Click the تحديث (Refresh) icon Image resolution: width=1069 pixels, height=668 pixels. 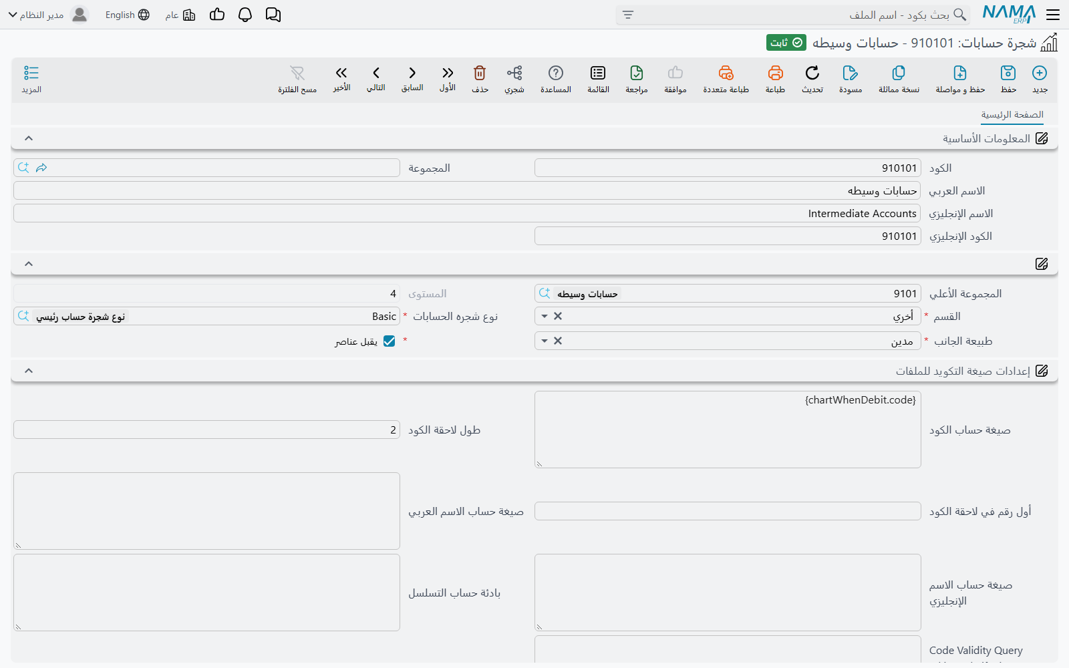(x=812, y=73)
